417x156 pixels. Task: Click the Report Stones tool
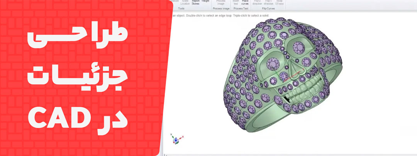[196, 2]
